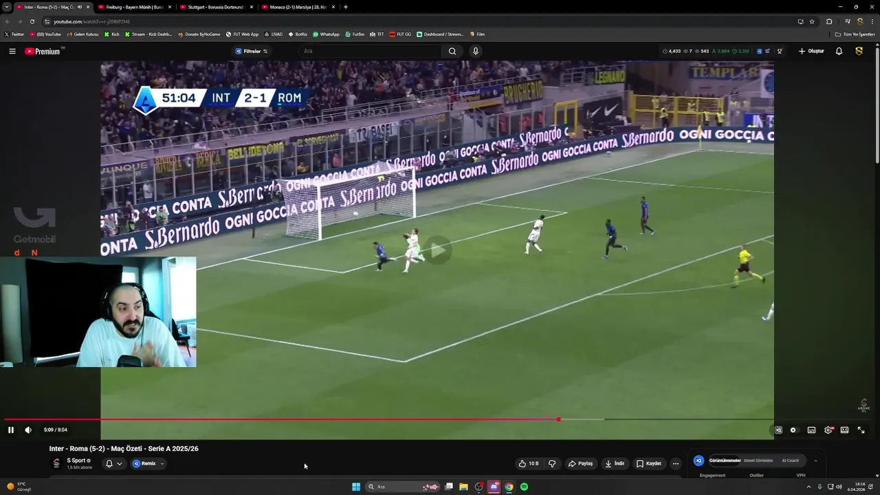Select Genel Görünüm tab in vidIQ panel
This screenshot has height=495, width=880.
(758, 461)
